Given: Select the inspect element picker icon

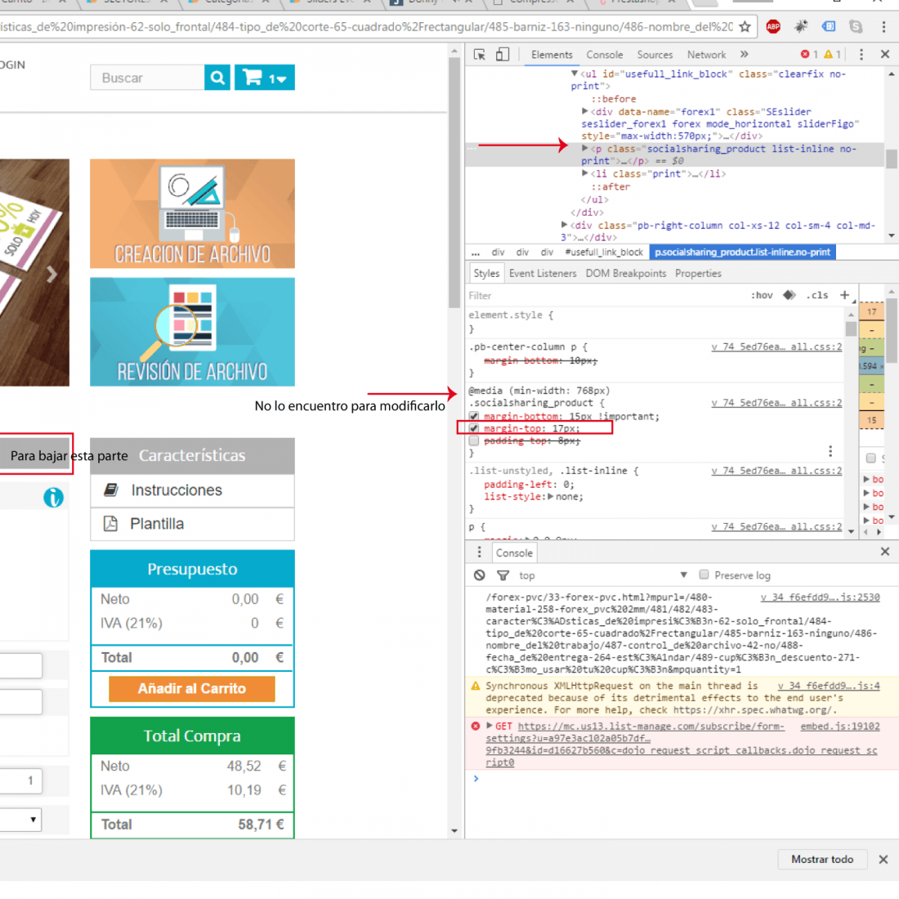Looking at the screenshot, I should (x=479, y=55).
